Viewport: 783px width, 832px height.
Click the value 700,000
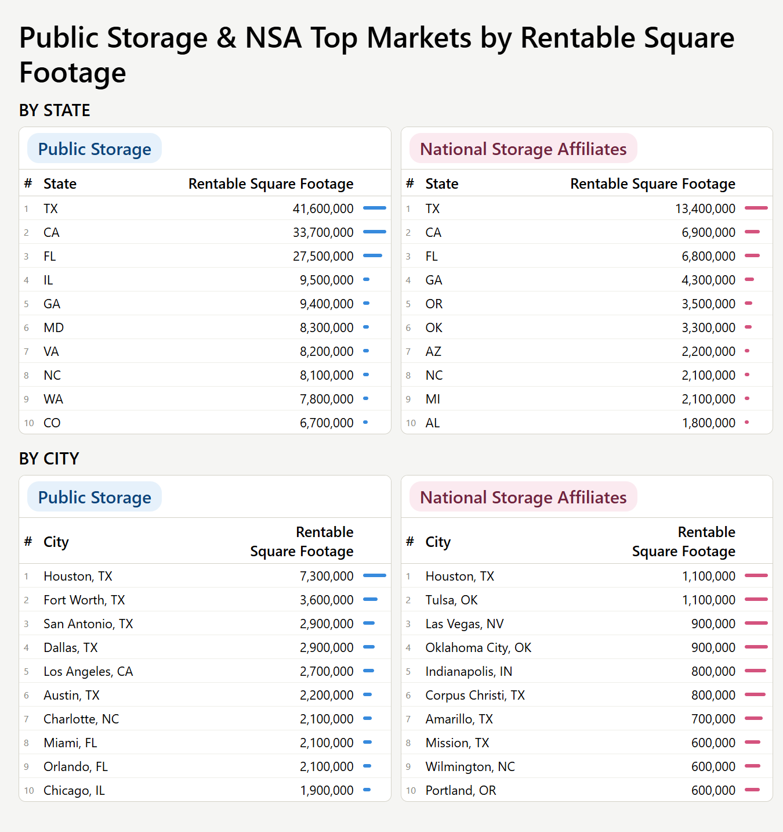(x=713, y=719)
